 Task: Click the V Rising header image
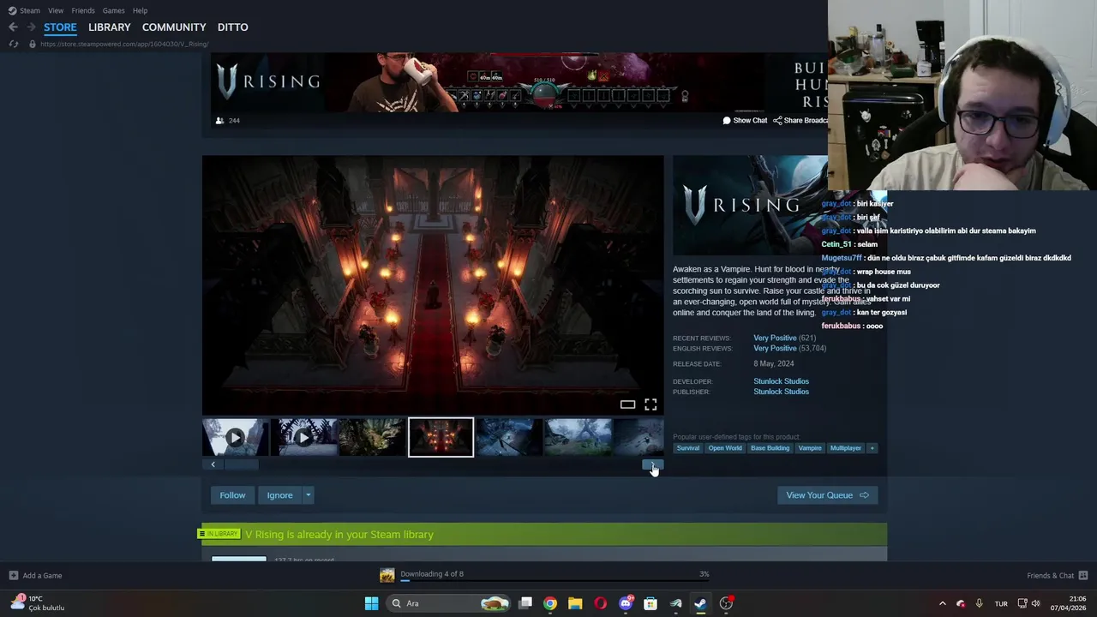tap(750, 206)
